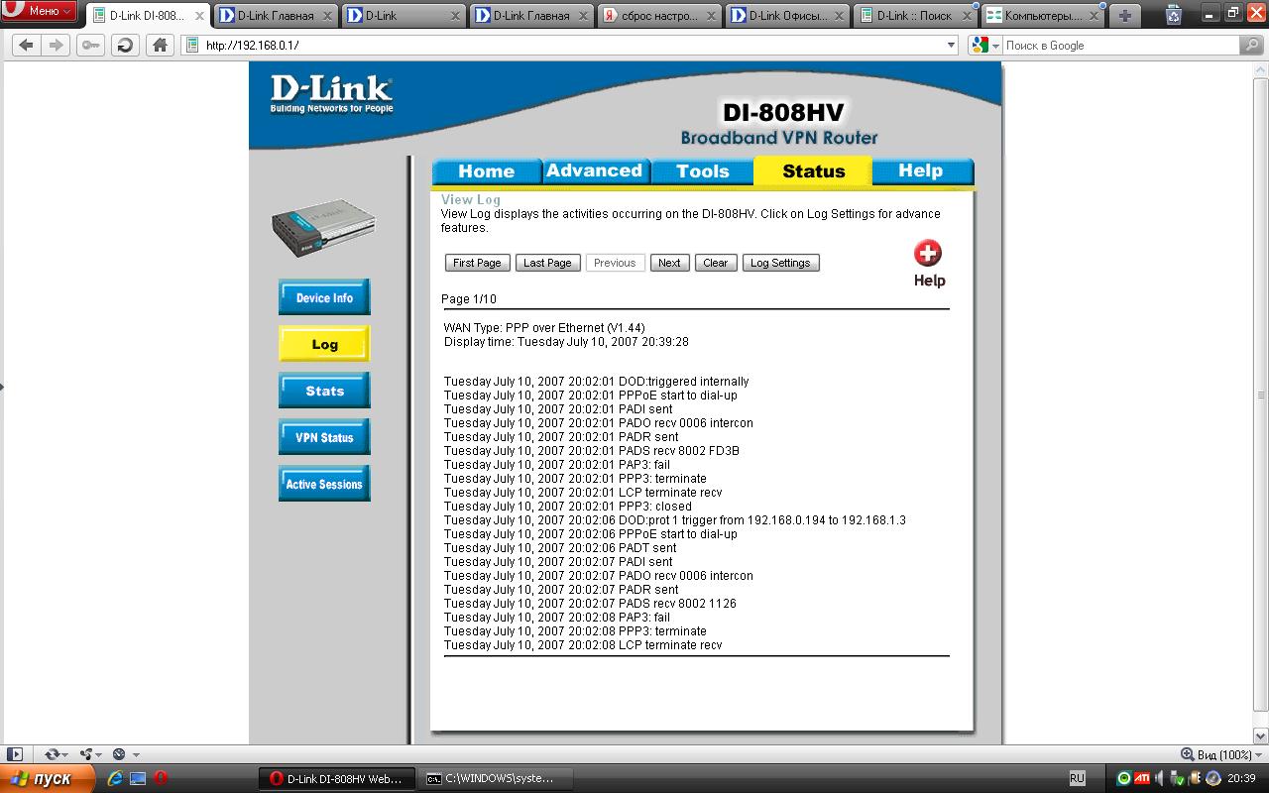The image size is (1269, 793).
Task: Select the Status router tab
Action: tap(814, 171)
